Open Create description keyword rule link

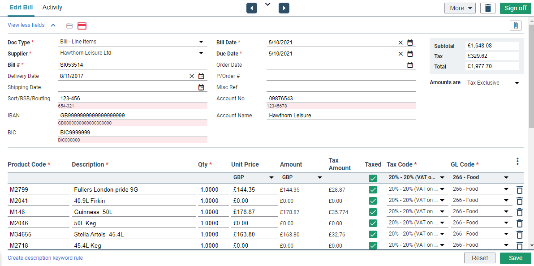coord(45,258)
